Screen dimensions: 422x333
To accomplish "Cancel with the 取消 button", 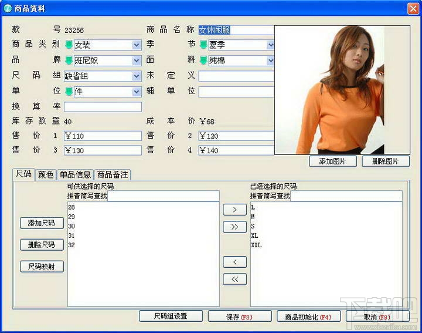I will [x=377, y=317].
